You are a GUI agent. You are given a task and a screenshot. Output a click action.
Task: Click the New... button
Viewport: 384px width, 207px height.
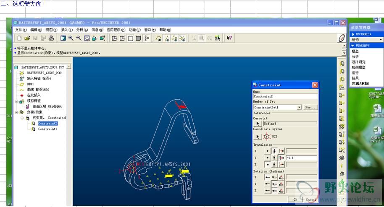[x=310, y=107]
